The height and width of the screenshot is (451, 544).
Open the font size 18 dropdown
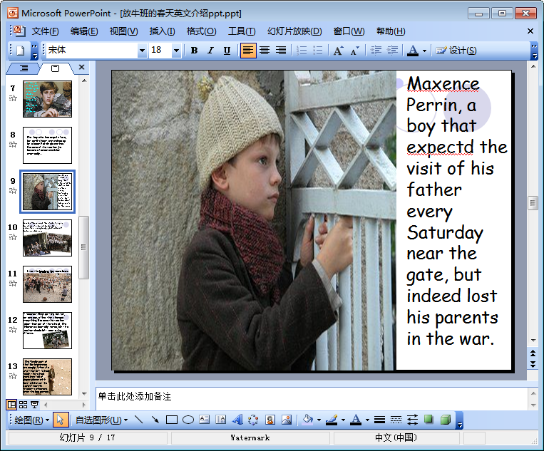coord(176,51)
